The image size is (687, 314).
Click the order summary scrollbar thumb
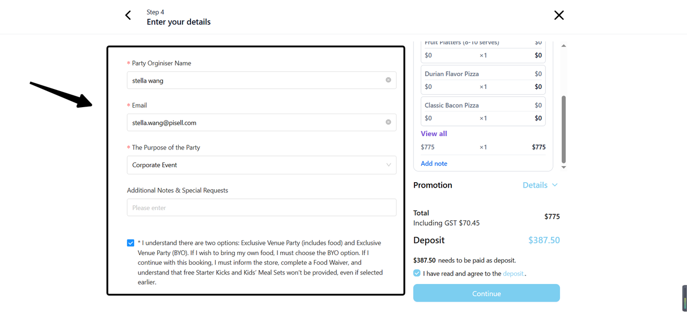[564, 129]
